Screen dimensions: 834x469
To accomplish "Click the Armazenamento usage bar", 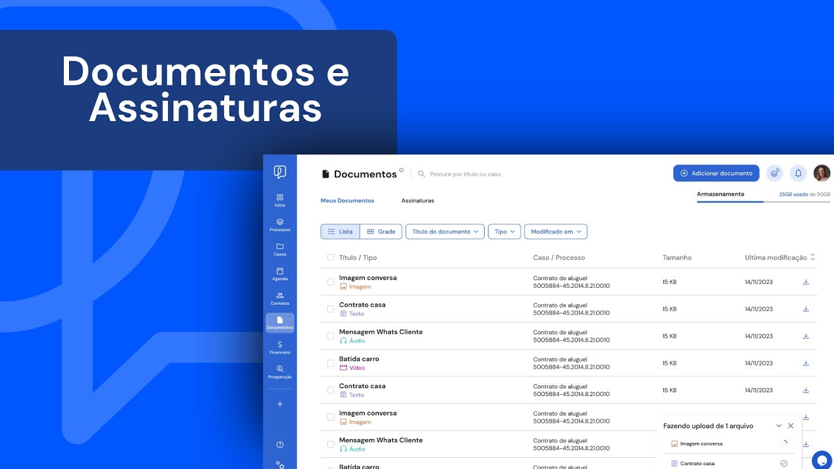I will pyautogui.click(x=764, y=202).
